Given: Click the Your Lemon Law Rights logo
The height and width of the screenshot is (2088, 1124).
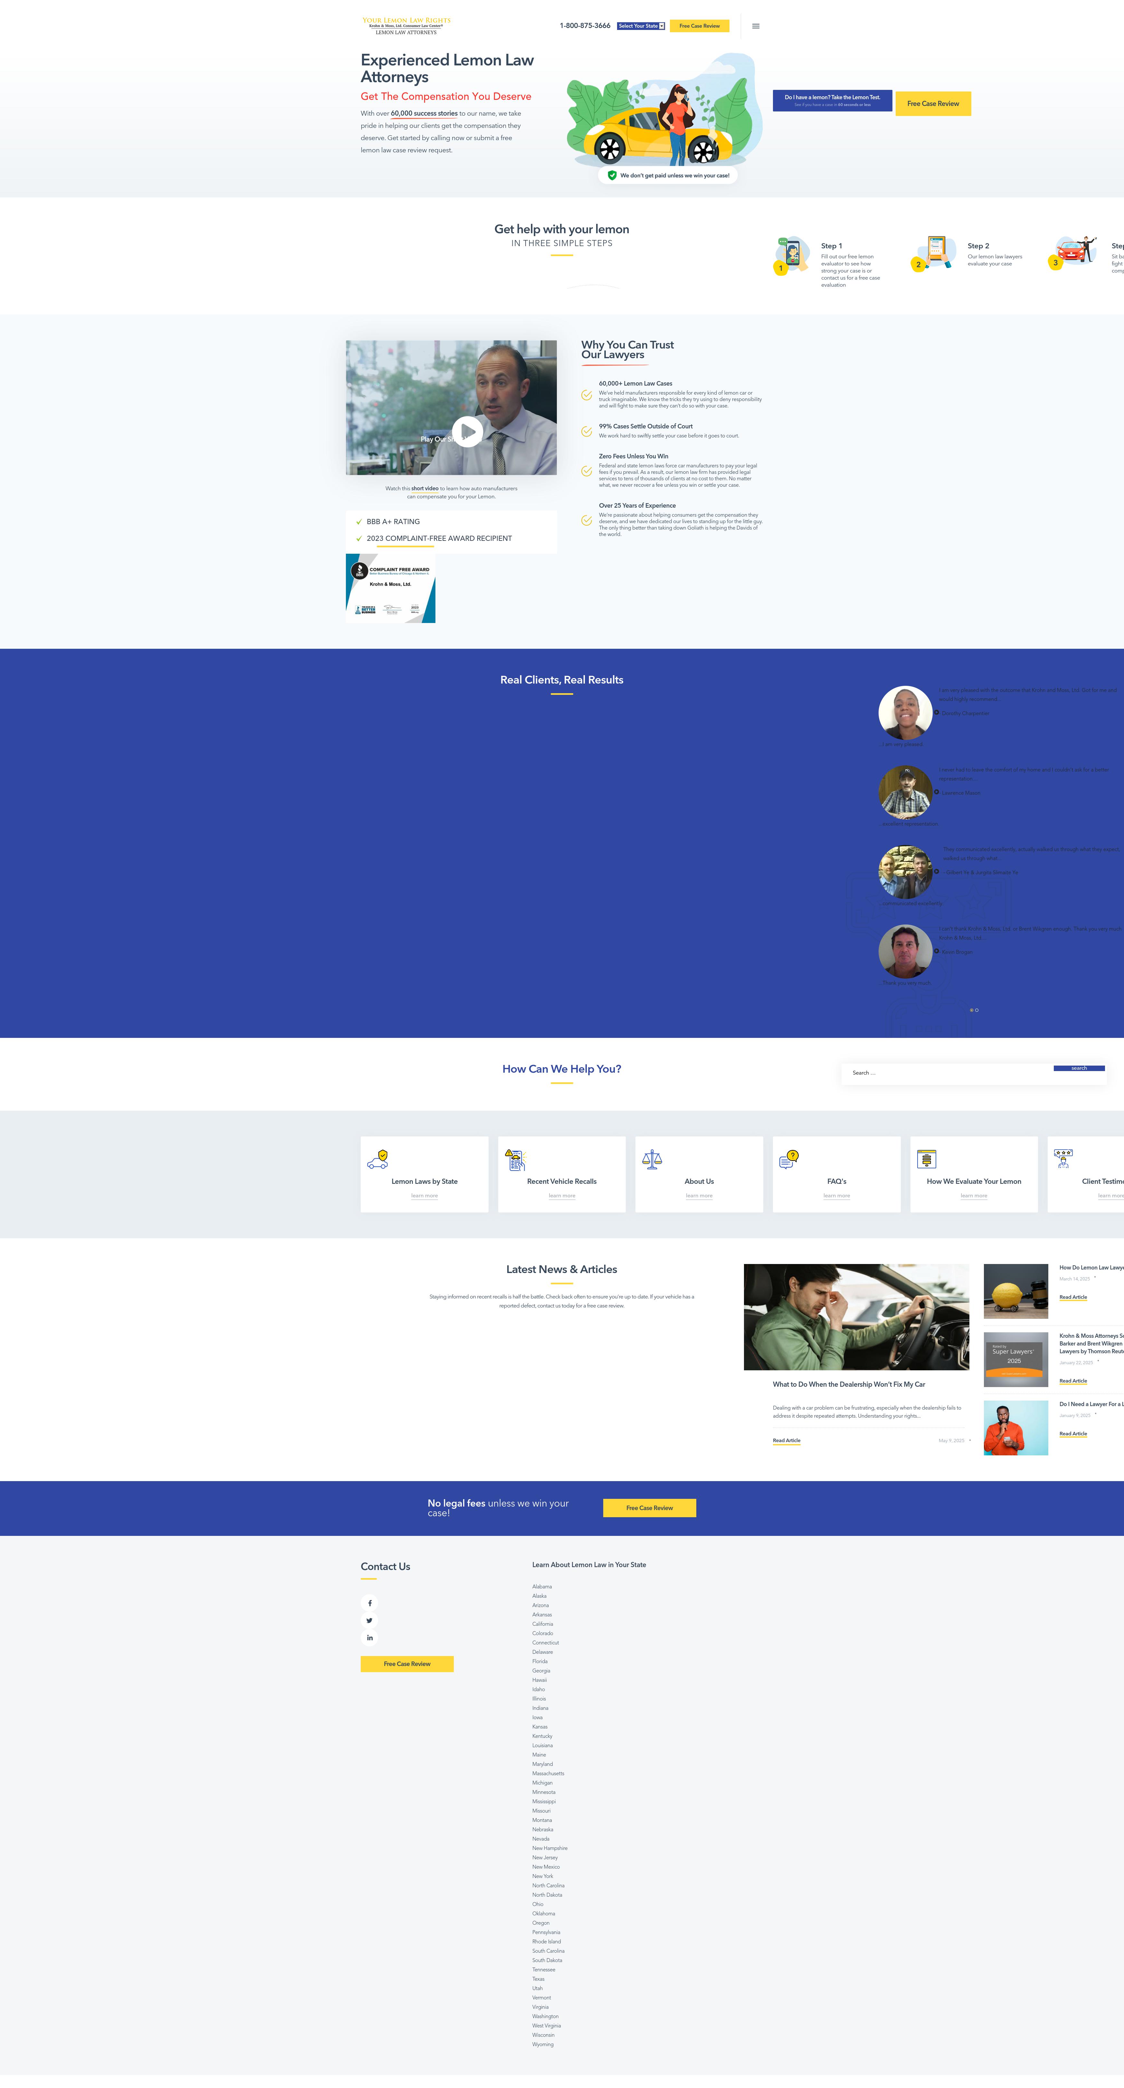Looking at the screenshot, I should tap(406, 26).
